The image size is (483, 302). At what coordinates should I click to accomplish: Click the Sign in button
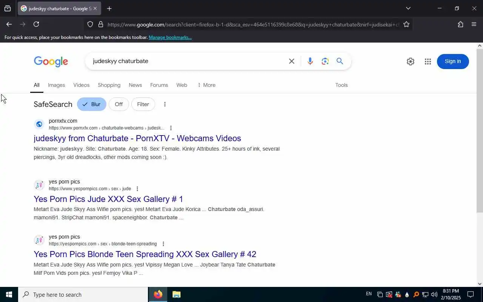[x=453, y=62]
